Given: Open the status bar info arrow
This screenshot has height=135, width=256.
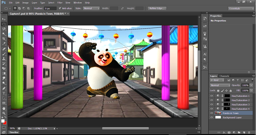Looking at the screenshot, I should [x=55, y=129].
